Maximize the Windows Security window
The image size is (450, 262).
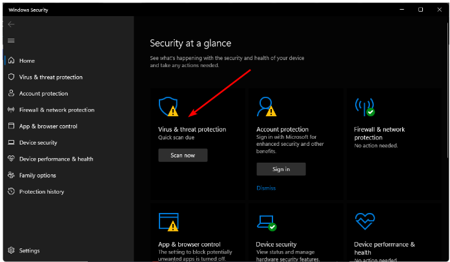420,10
